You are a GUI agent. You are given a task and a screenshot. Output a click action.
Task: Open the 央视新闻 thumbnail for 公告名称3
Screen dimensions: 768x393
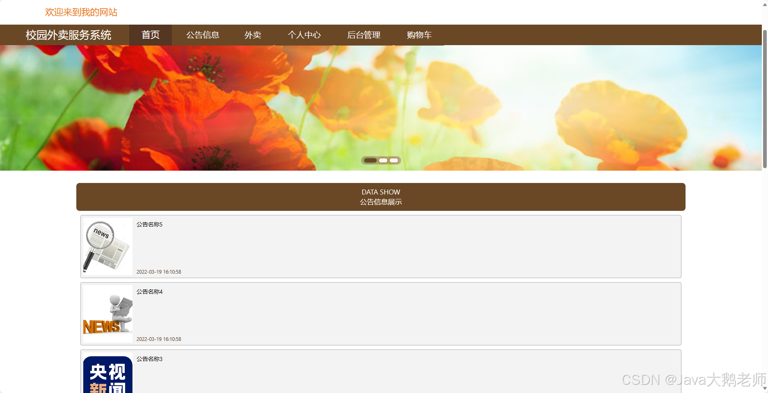click(x=108, y=373)
